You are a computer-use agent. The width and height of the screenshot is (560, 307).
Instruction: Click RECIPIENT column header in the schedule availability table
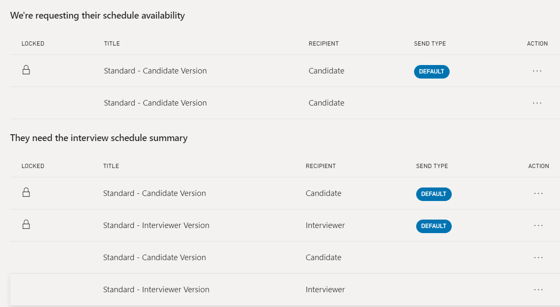(324, 43)
